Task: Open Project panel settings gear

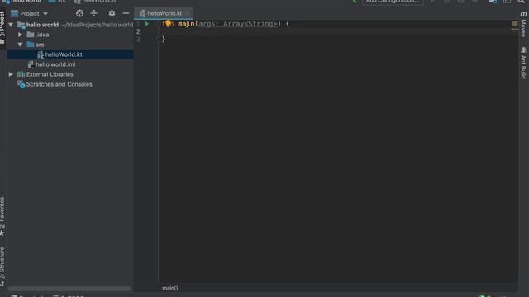Action: (x=112, y=13)
